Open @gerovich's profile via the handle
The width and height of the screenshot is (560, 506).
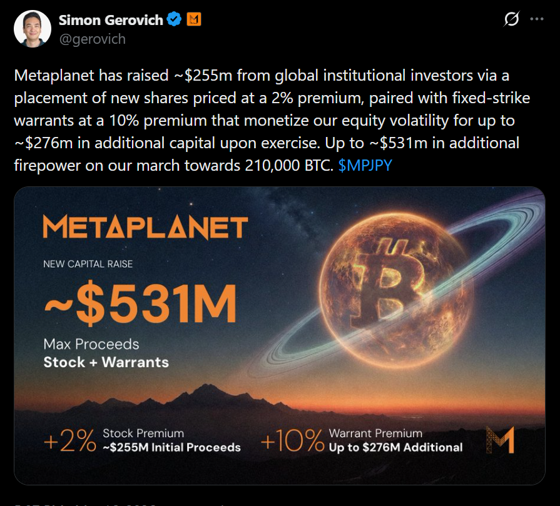click(91, 39)
